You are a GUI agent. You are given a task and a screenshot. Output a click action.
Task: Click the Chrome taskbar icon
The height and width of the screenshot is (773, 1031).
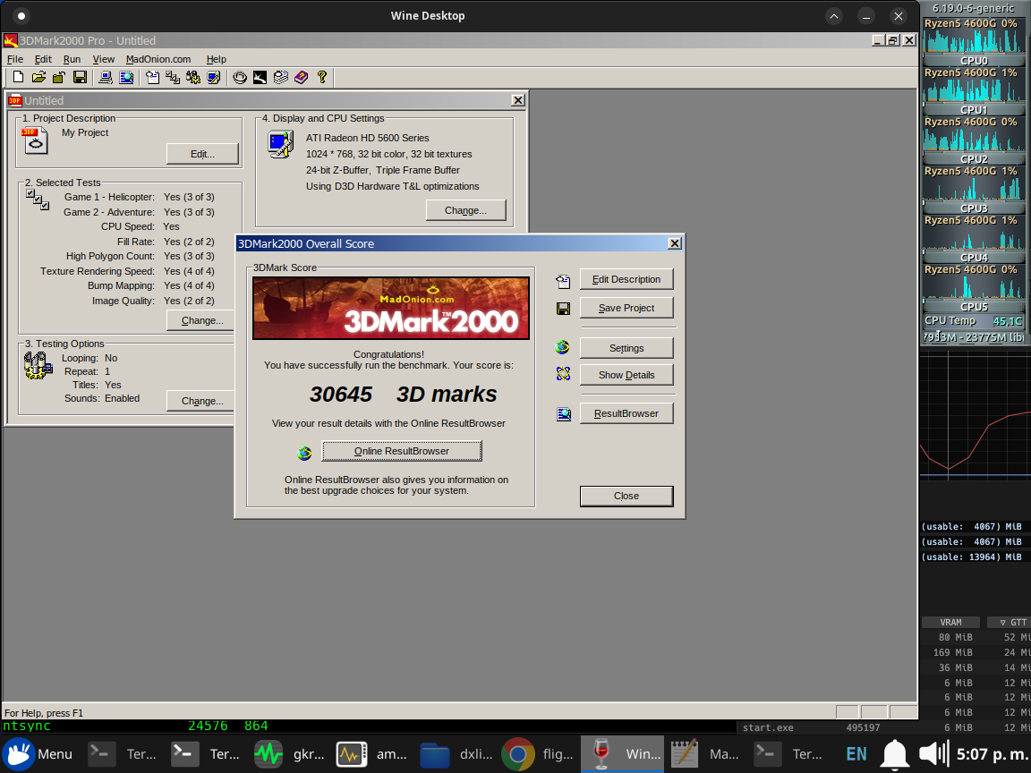coord(517,754)
